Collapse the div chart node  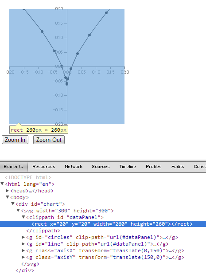(x=13, y=204)
